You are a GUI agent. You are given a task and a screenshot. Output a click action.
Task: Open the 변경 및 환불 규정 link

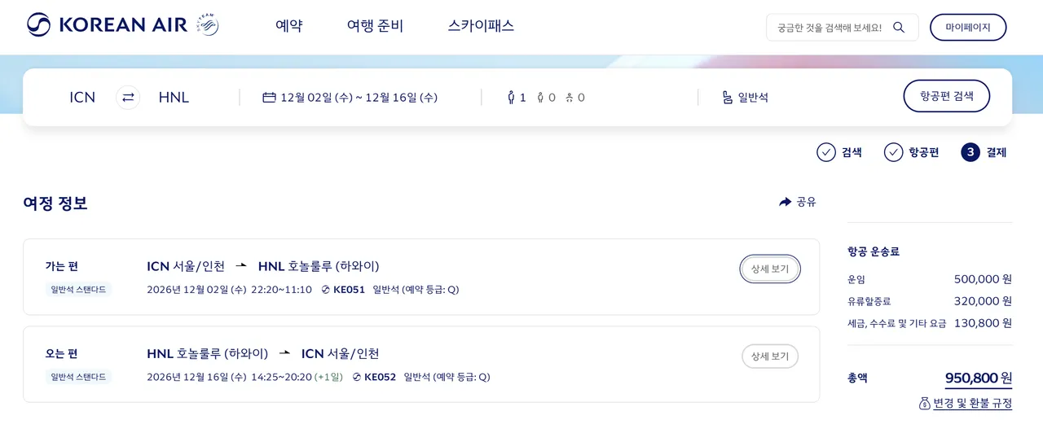[972, 403]
